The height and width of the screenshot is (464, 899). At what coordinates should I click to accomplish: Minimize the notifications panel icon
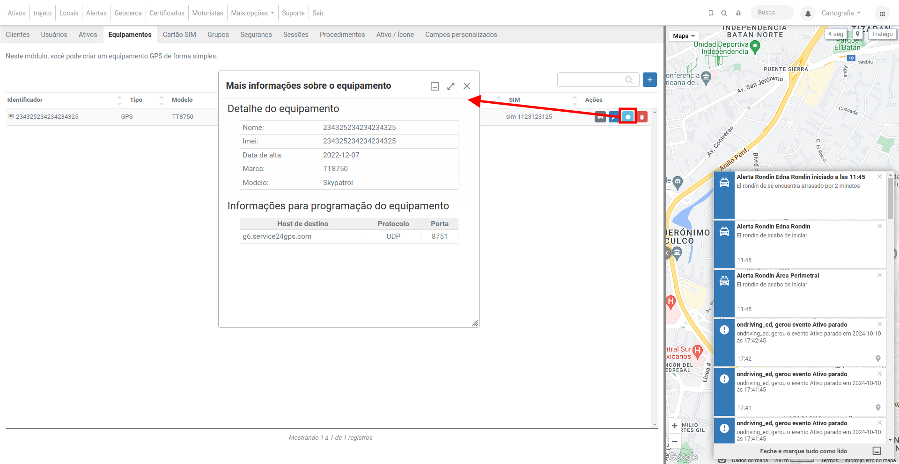click(877, 451)
